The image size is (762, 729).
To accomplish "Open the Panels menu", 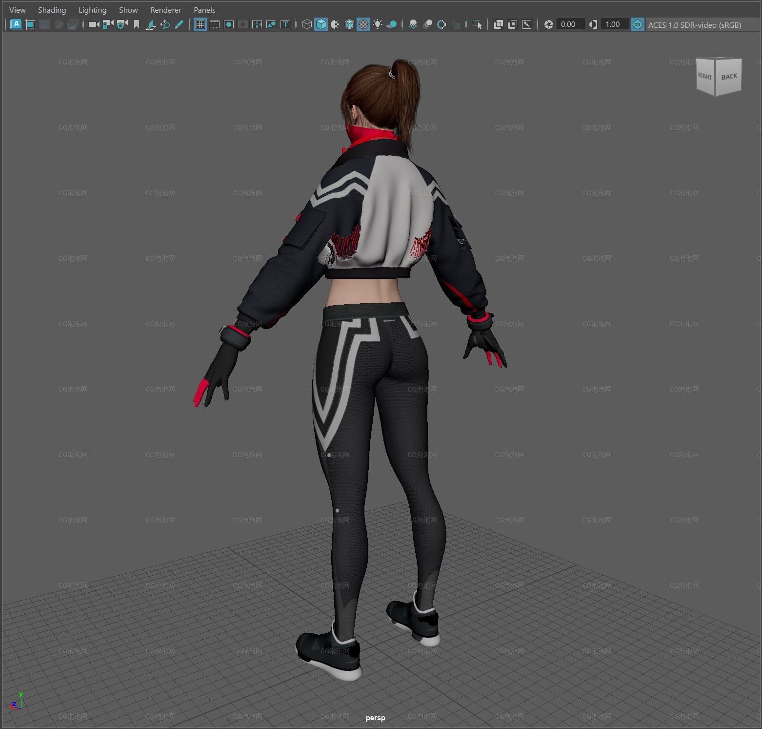I will pos(204,10).
